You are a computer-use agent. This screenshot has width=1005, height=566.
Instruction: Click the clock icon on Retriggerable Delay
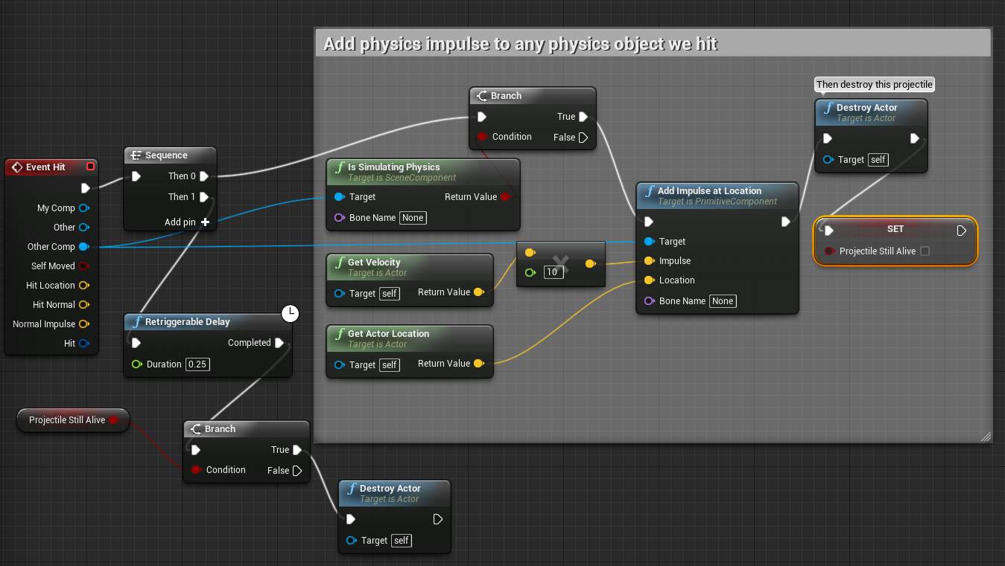point(291,314)
